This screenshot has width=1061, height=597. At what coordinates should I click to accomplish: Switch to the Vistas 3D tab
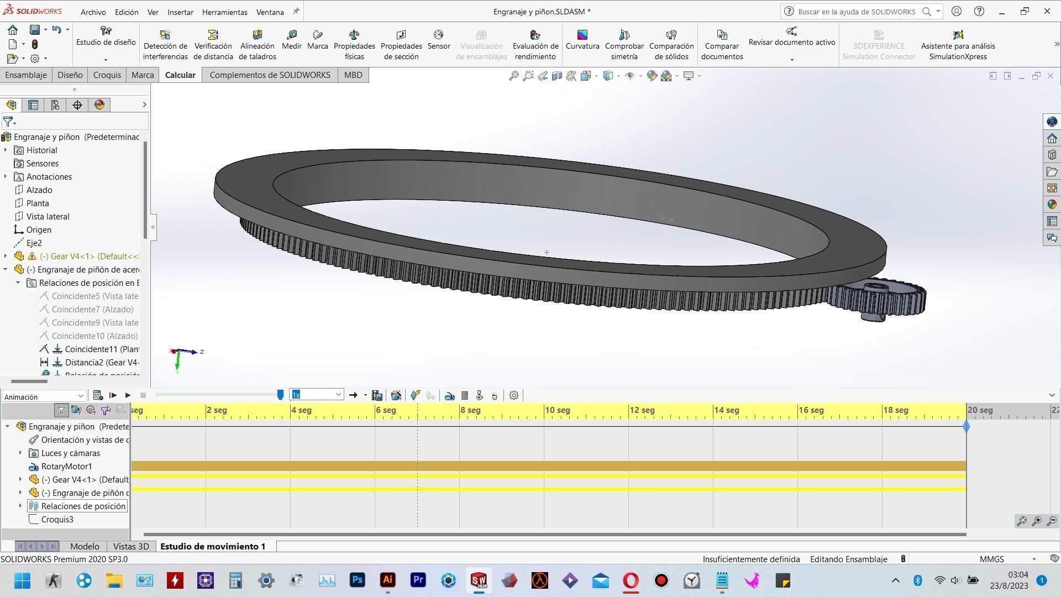click(131, 546)
